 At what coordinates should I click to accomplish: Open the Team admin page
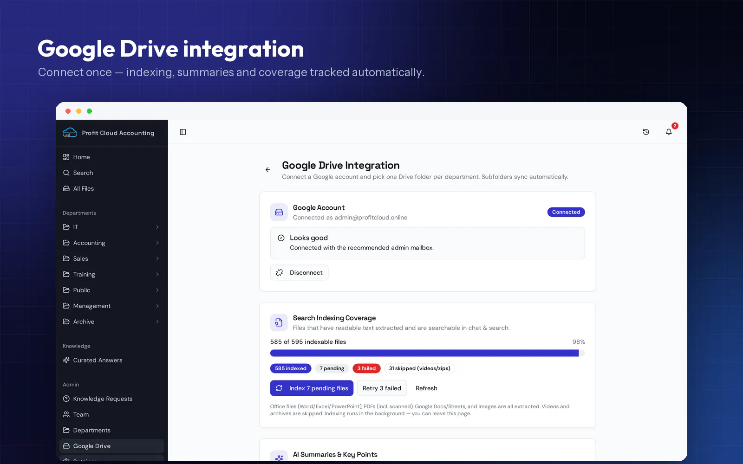(111, 415)
